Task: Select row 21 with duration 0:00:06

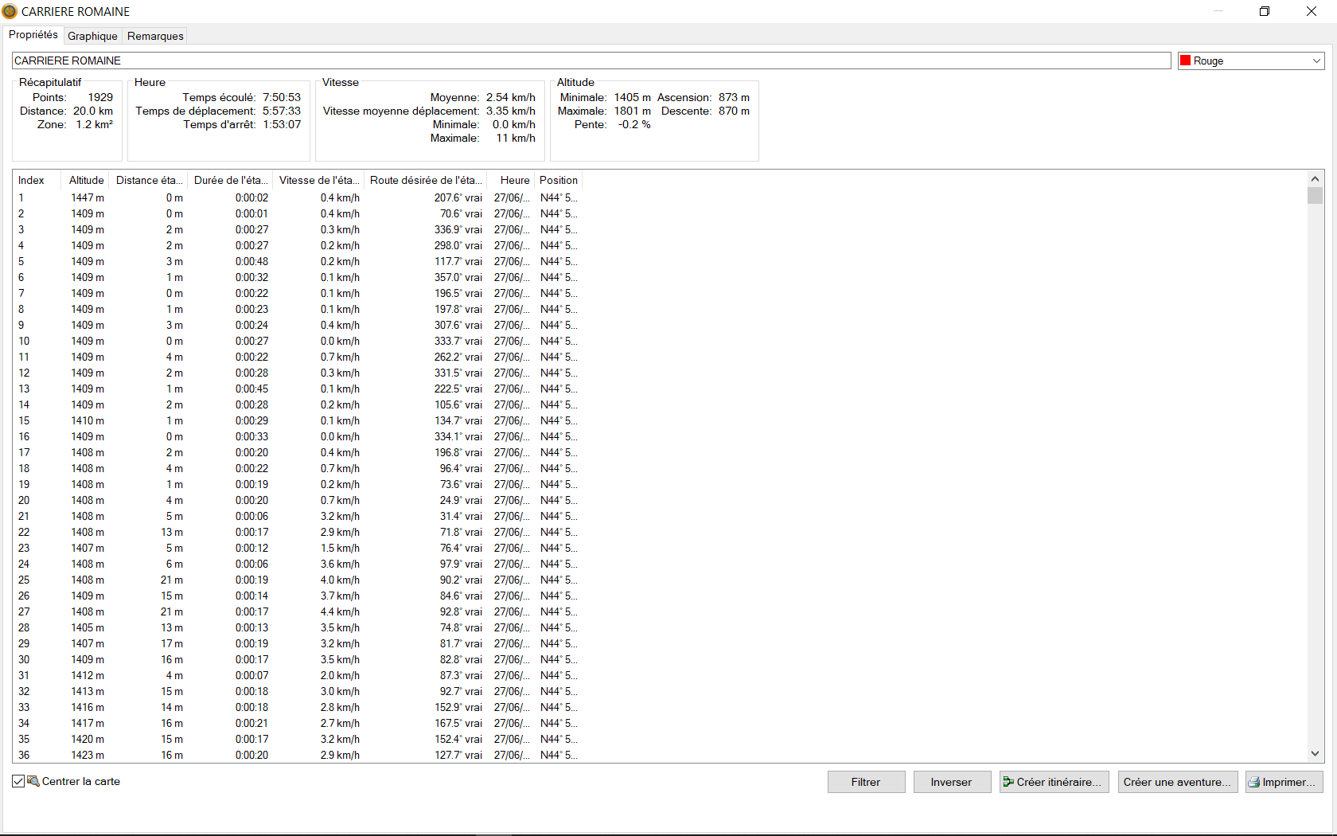Action: pos(298,516)
